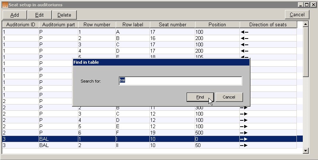Click the Delete button in toolbar
Screen dimensions: 318x160
click(64, 15)
